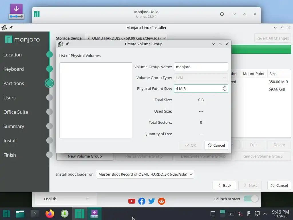
Task: Switch to the Manjaro installer taskbar entry
Action: click(94, 214)
